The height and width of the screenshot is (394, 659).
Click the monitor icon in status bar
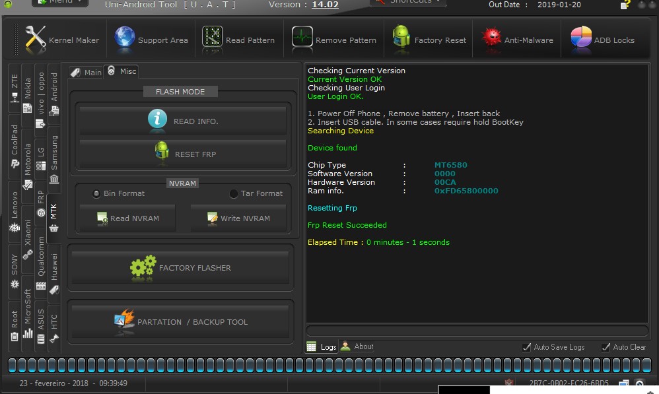(x=624, y=383)
